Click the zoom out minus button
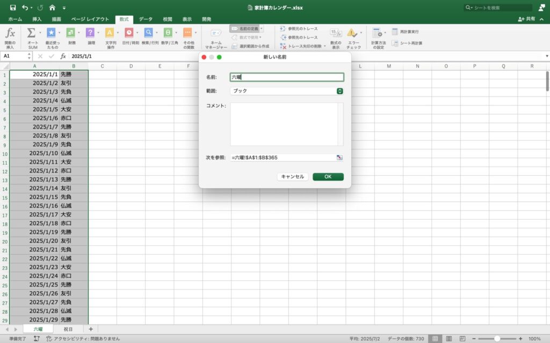550x343 pixels. click(x=474, y=339)
